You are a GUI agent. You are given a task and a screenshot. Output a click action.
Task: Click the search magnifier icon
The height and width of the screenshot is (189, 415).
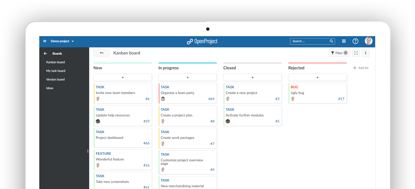pyautogui.click(x=331, y=41)
